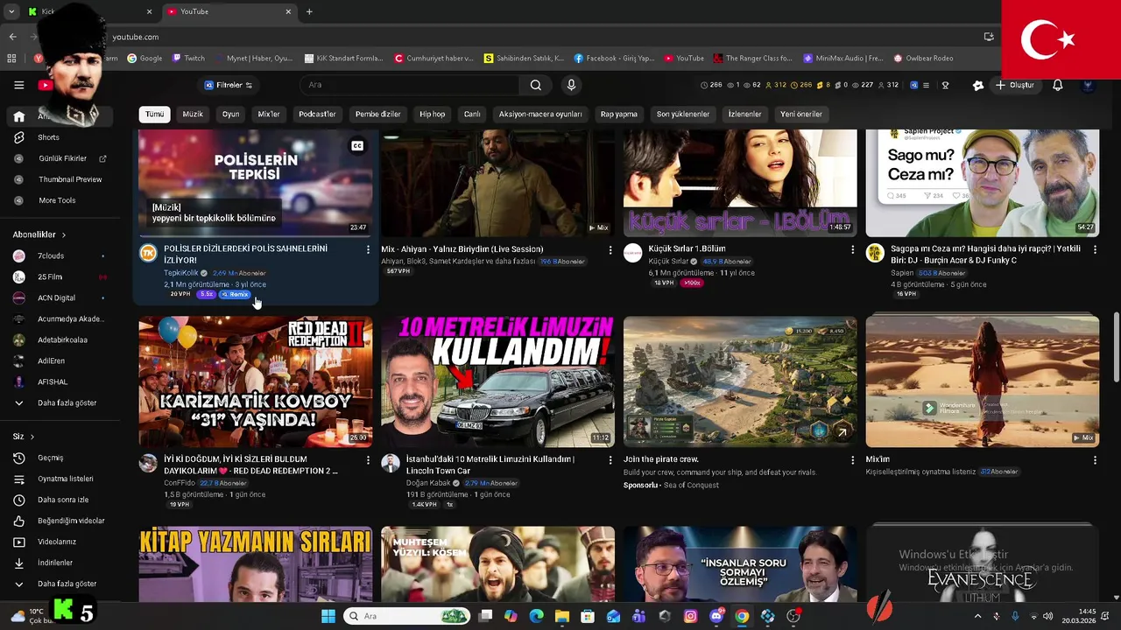
Task: Open the YouTube hamburger guide menu
Action: [18, 85]
